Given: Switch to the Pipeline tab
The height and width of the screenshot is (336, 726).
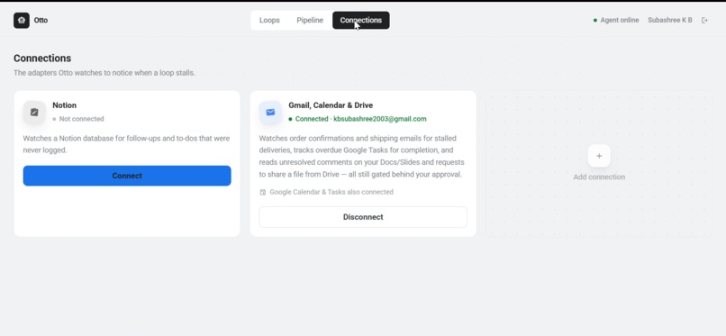Looking at the screenshot, I should tap(310, 21).
